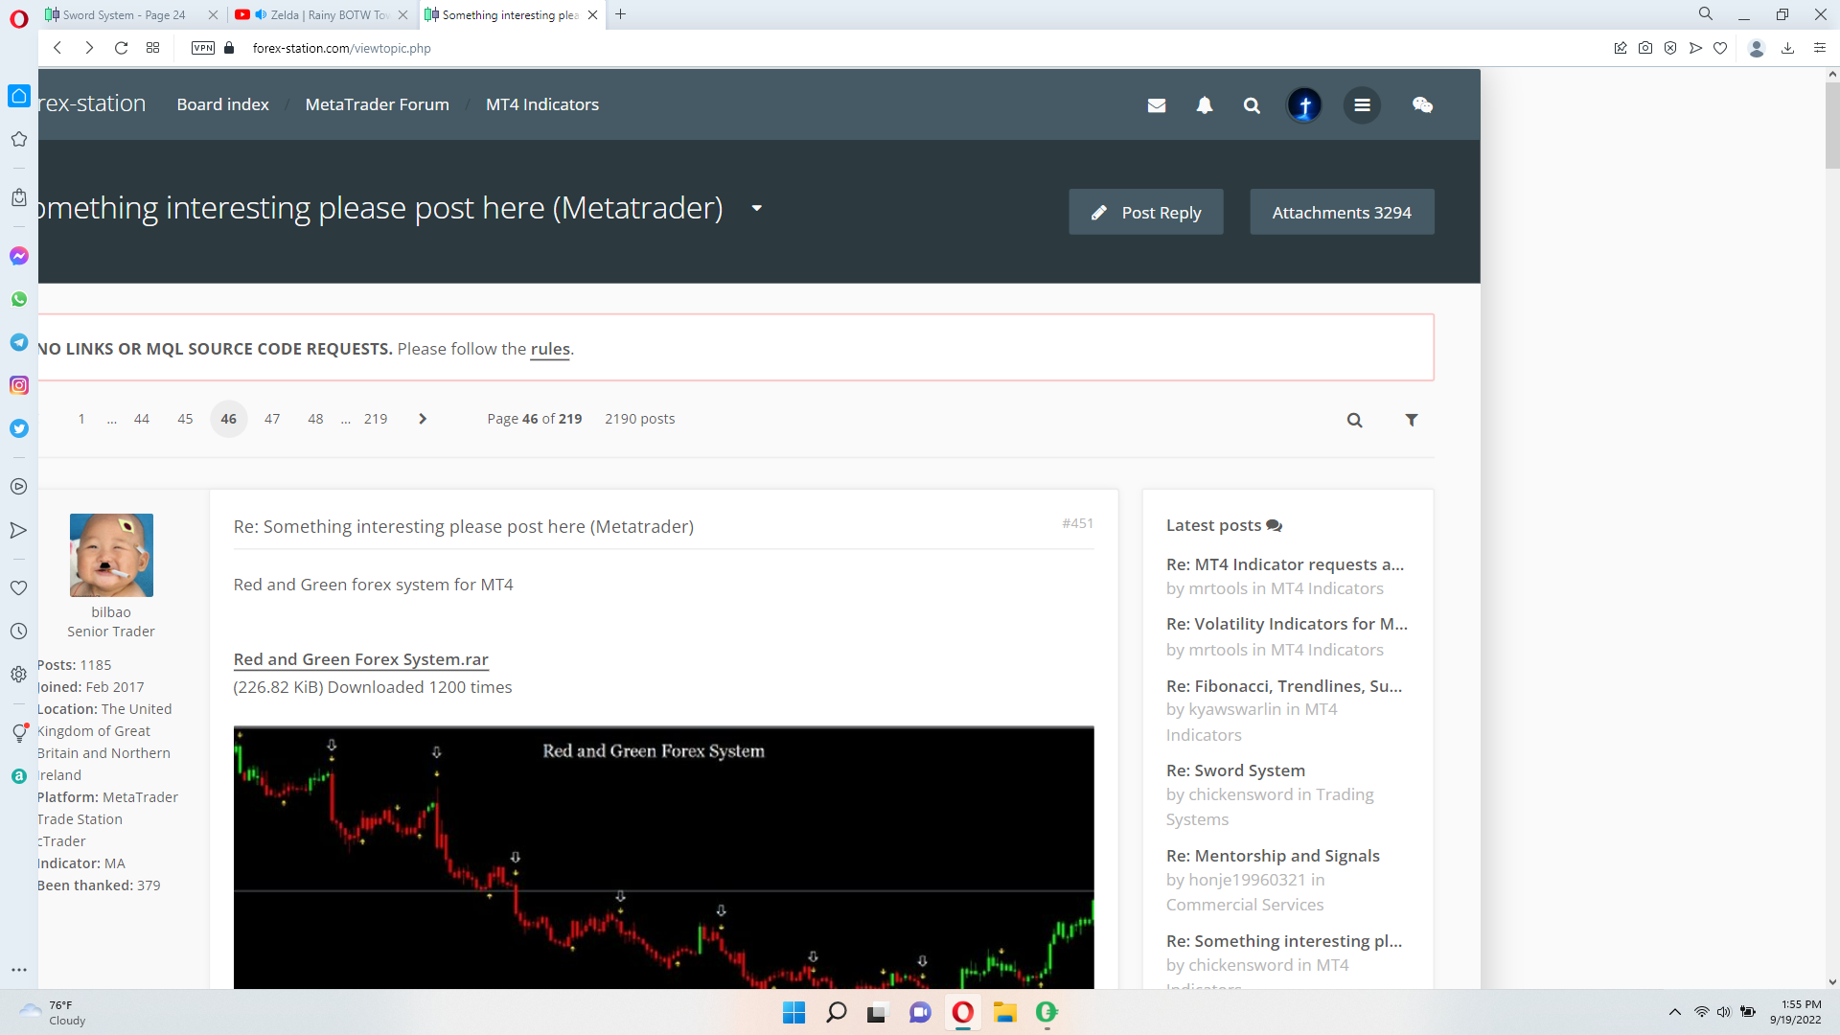This screenshot has height=1035, width=1840.
Task: Open the chat bubbles icon in header
Action: point(1422,105)
